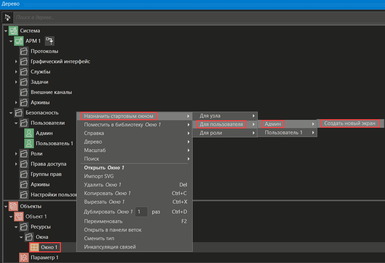Click Инкапсуляция связей menu entry
The width and height of the screenshot is (385, 263).
point(110,247)
